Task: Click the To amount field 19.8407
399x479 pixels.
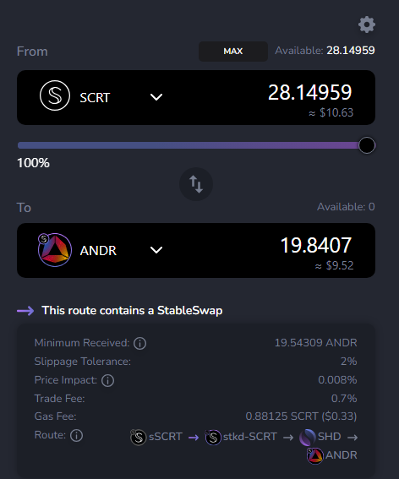Action: (x=316, y=245)
